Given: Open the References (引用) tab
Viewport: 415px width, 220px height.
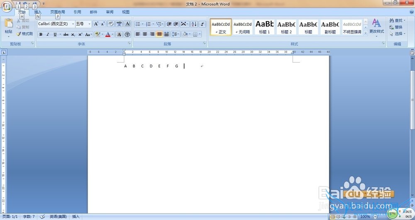Looking at the screenshot, I should 77,12.
